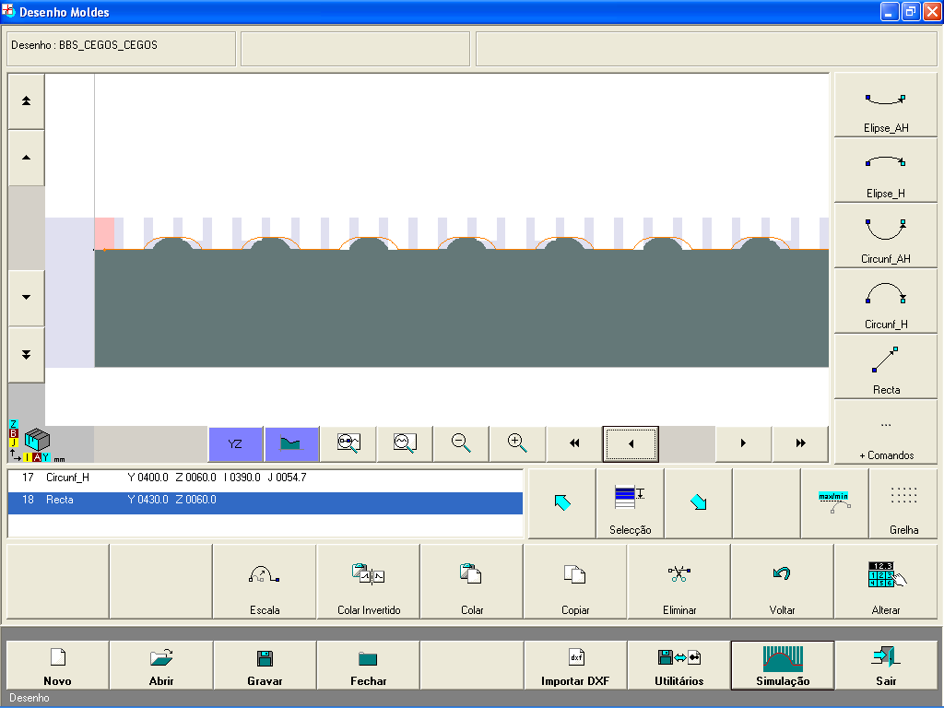The image size is (944, 708).
Task: Toggle the YZ plane view
Action: [x=235, y=443]
